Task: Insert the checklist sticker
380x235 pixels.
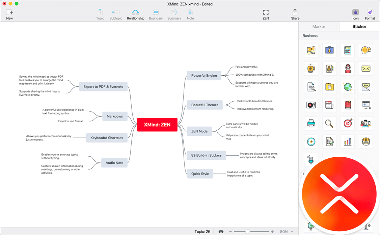Action: (329, 141)
